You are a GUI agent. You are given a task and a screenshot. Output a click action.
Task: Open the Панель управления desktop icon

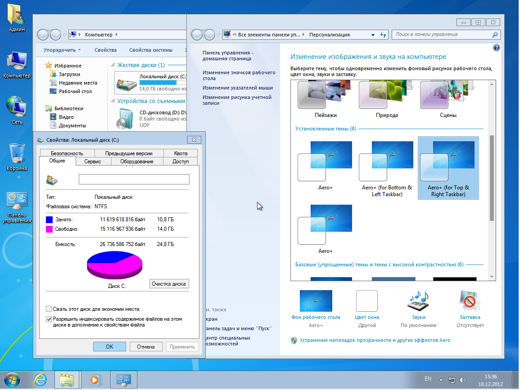tap(17, 207)
